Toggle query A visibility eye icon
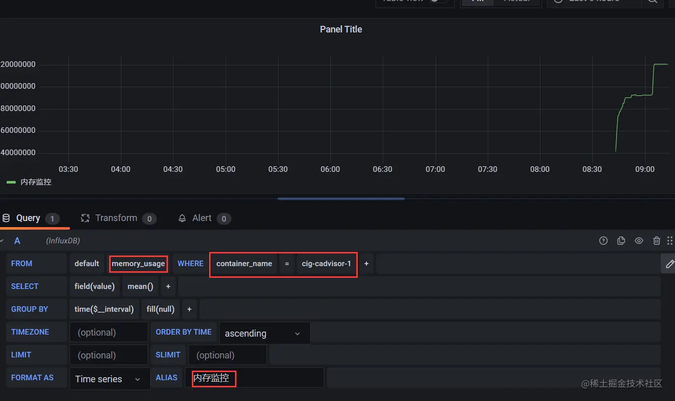The width and height of the screenshot is (675, 401). click(x=639, y=241)
